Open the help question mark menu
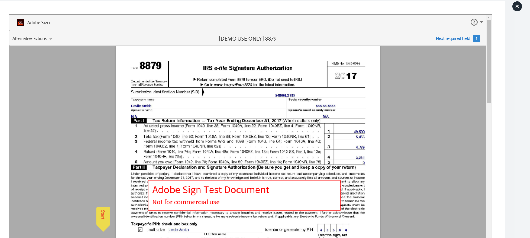Image resolution: width=530 pixels, height=238 pixels. click(474, 22)
